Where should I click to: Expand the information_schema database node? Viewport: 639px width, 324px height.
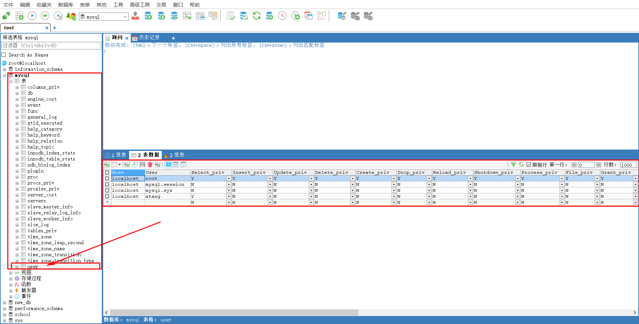pyautogui.click(x=4, y=69)
